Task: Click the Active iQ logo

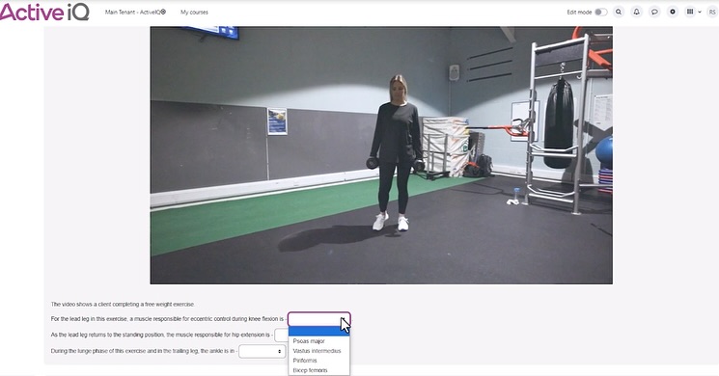Action: [44, 12]
